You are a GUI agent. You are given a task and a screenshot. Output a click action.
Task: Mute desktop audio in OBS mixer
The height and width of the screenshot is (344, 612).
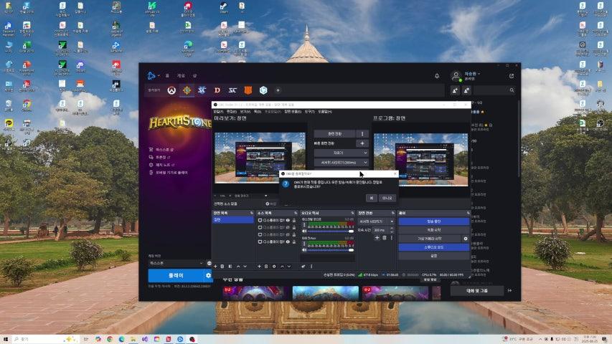(304, 231)
